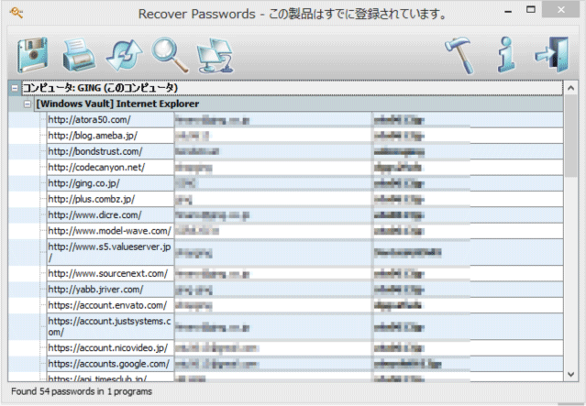Screen dimensions: 586x406
Task: Click blurred password cell in valueserver.jp row
Action: (x=468, y=252)
